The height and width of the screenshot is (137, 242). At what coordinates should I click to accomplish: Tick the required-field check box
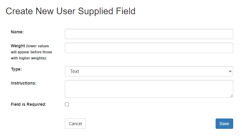pos(67,104)
